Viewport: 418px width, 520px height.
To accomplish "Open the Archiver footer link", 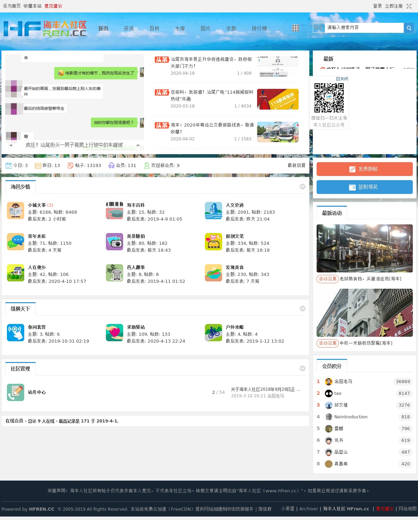I will (309, 509).
